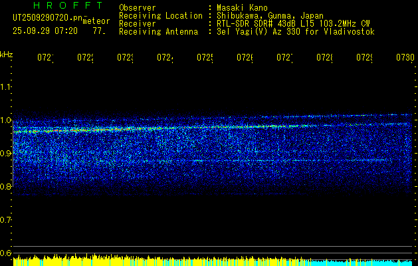Click the cyan section of the level graph
This screenshot has height=266, width=418.
[x=363, y=263]
